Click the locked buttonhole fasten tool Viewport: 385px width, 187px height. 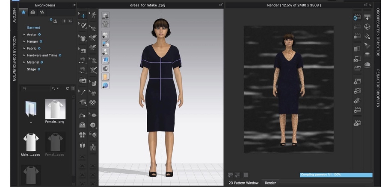93,134
